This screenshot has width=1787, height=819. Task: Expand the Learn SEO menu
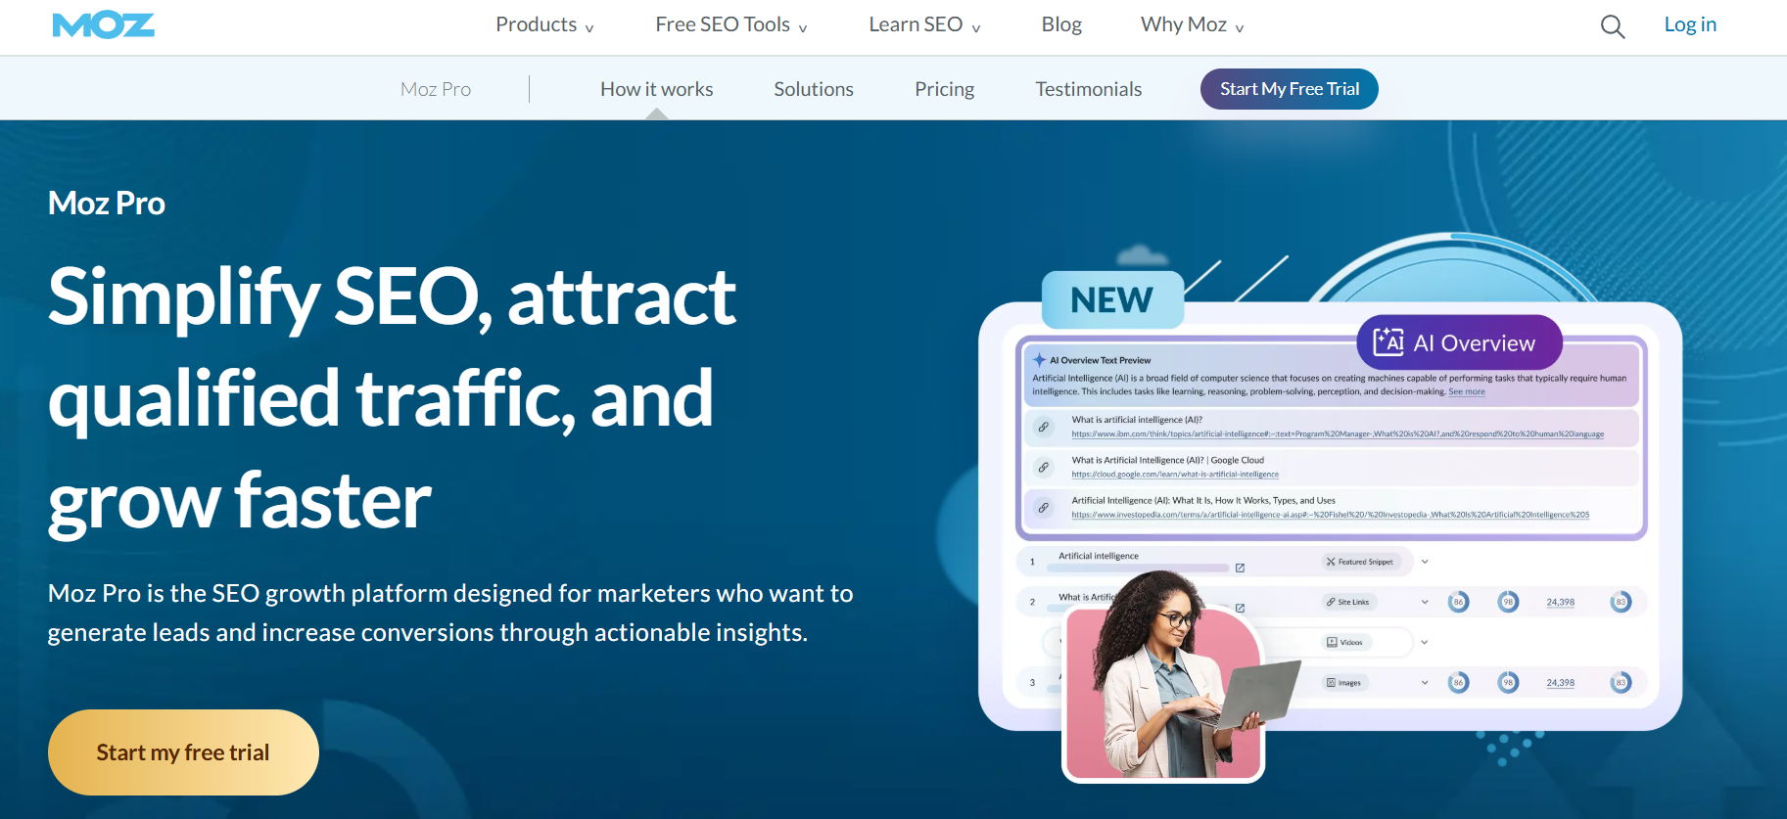(924, 24)
